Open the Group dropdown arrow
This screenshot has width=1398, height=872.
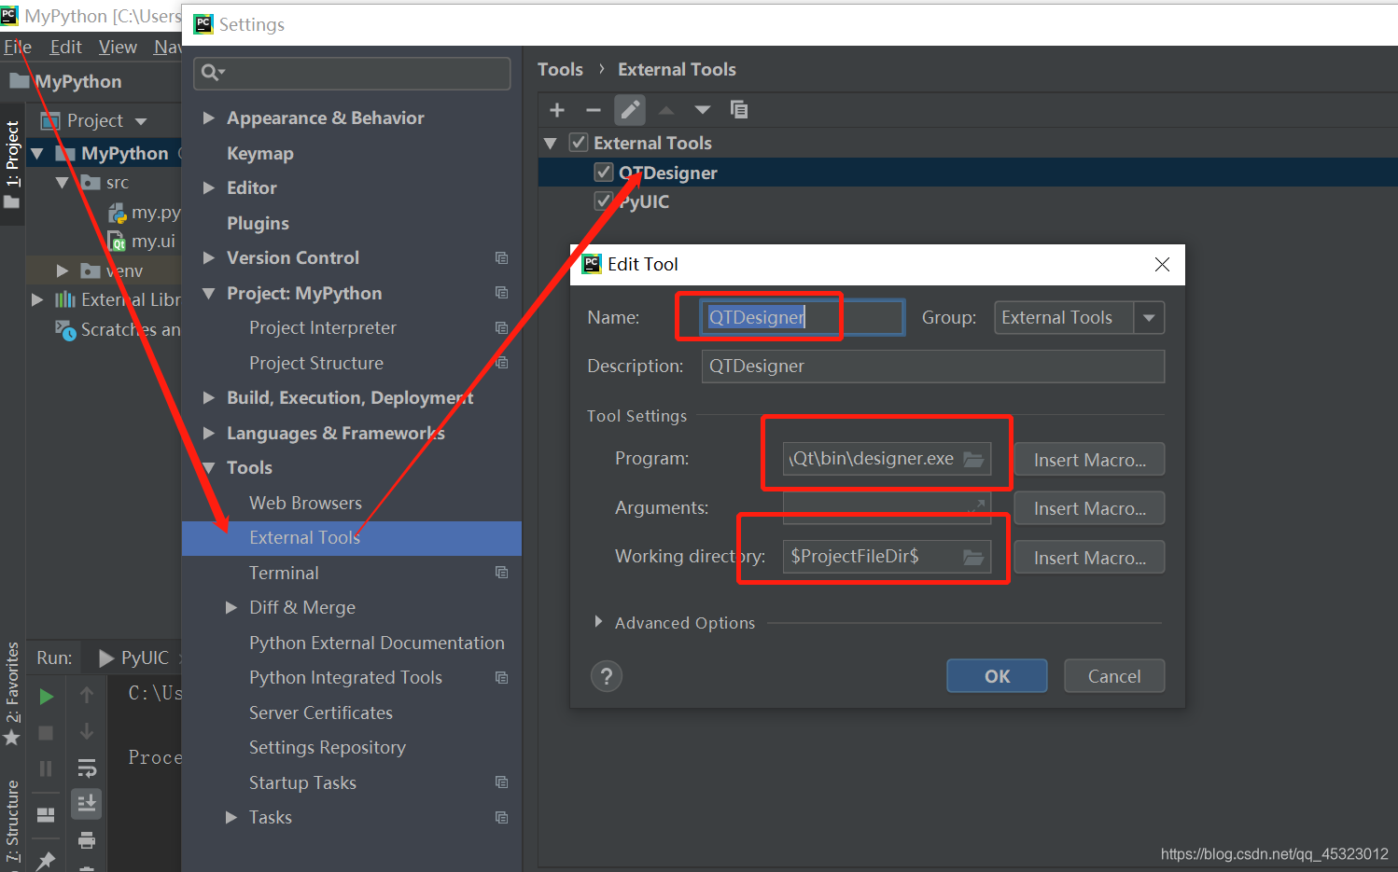[x=1149, y=318]
